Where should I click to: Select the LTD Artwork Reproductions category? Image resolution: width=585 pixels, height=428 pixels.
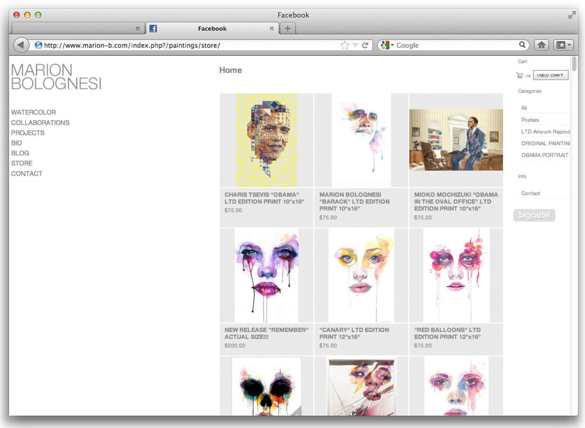tap(545, 131)
